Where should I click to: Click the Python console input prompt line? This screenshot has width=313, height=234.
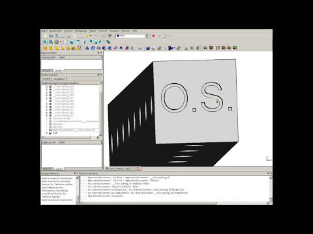coord(175,199)
